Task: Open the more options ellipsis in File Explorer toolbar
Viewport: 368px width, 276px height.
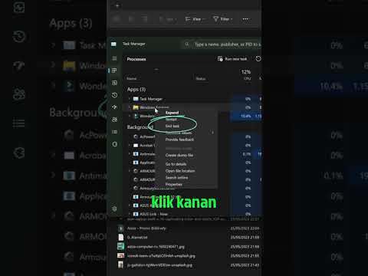Action: (x=245, y=19)
